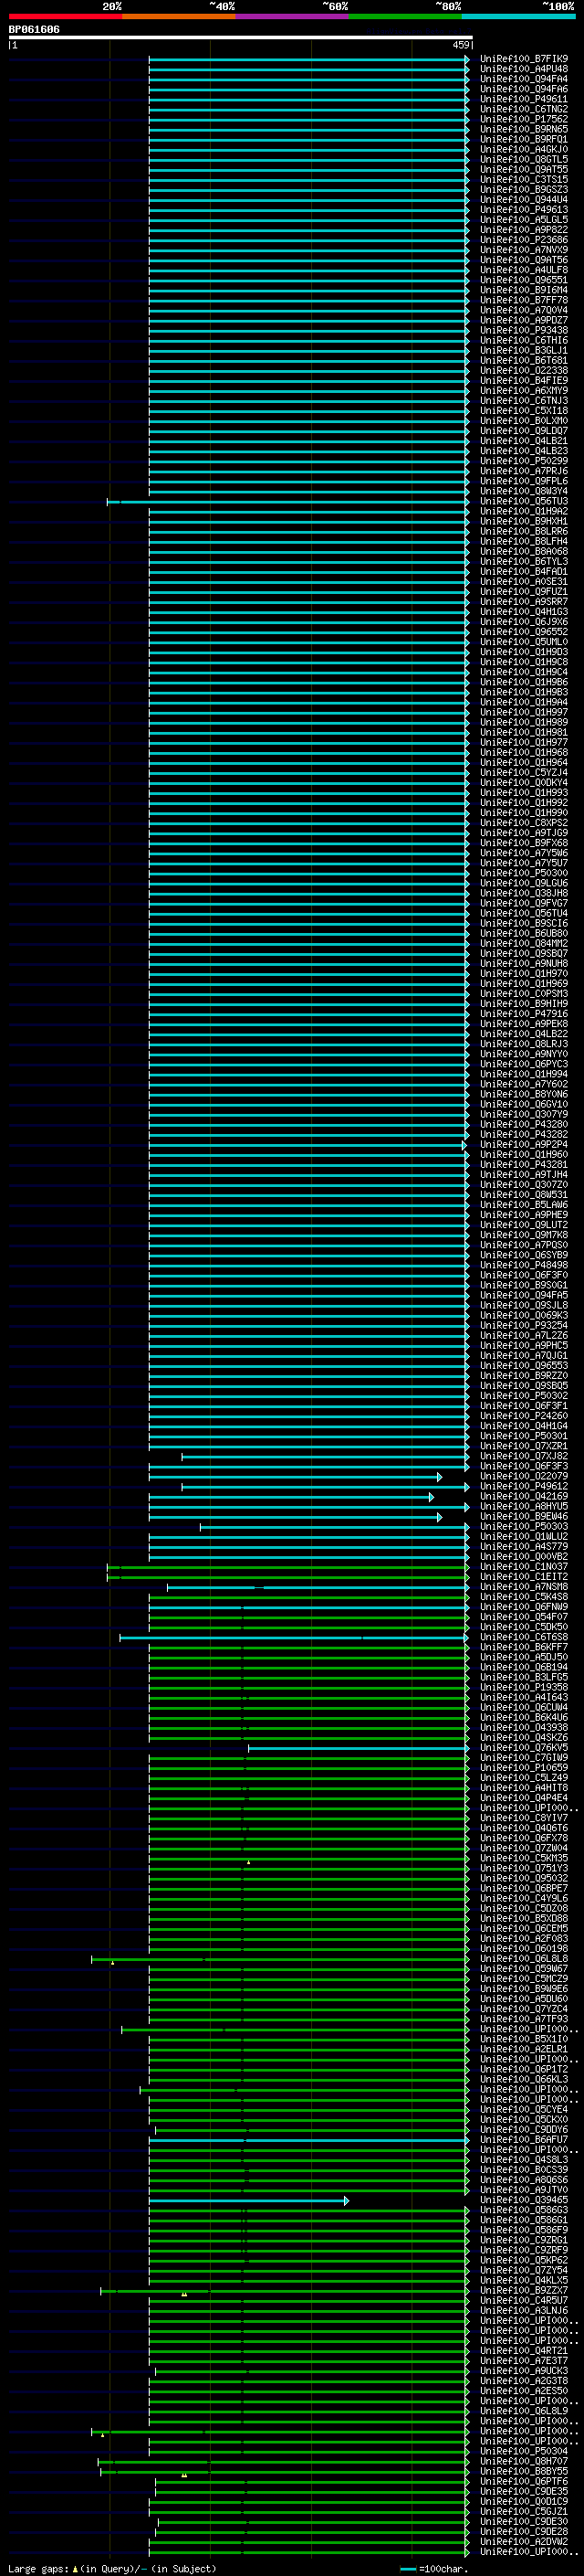The height and width of the screenshot is (2576, 584).
Task: Select hit label UniRef100_Q9FVG7
Action: pos(524,903)
